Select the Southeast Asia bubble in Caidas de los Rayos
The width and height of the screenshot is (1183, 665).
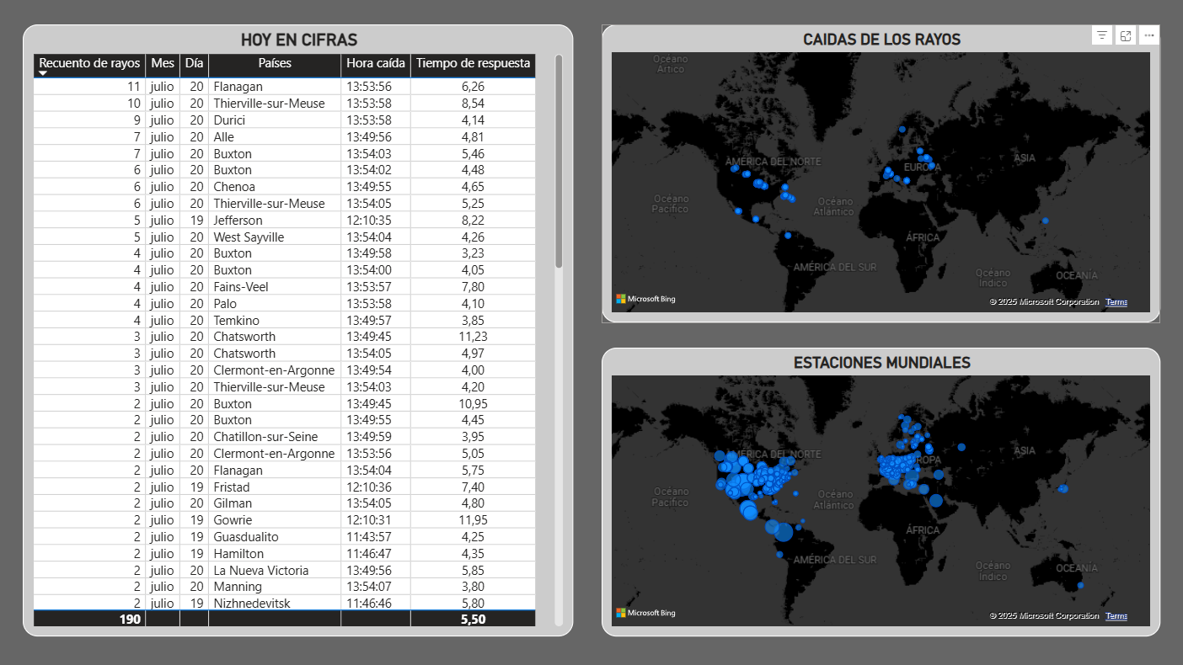1045,221
